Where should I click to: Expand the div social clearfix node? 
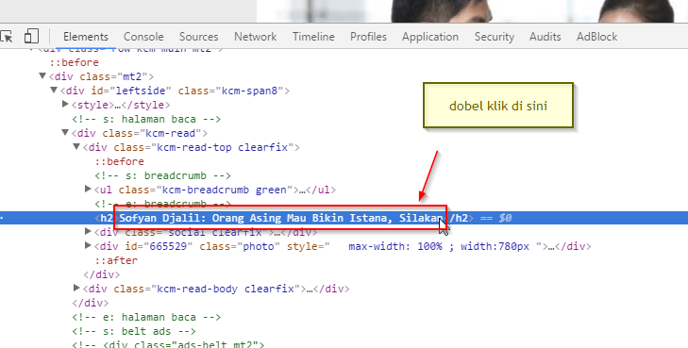pyautogui.click(x=88, y=231)
